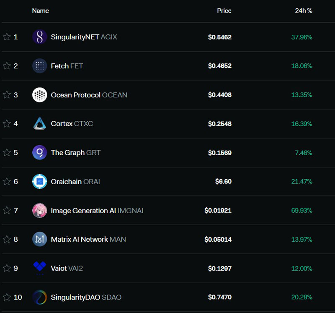335x313 pixels.
Task: Open the Matrix AI Network MAN link
Action: click(x=88, y=239)
